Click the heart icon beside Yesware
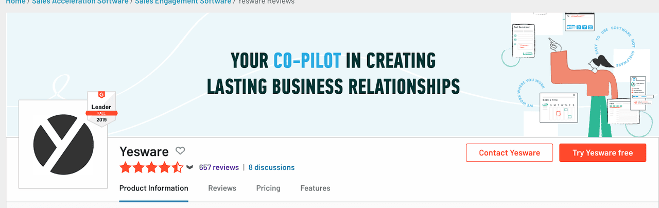Screen dimensions: 659x208 pos(180,151)
